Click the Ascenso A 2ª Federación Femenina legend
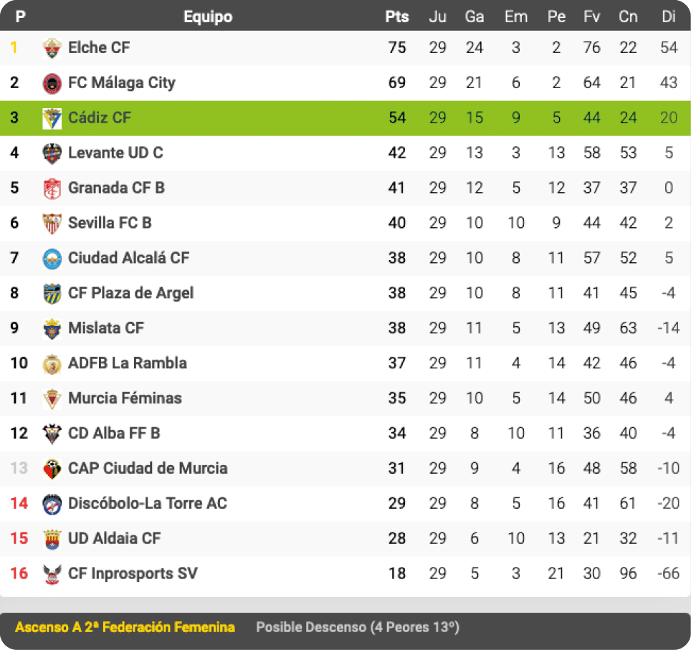The width and height of the screenshot is (691, 650). coord(125,628)
